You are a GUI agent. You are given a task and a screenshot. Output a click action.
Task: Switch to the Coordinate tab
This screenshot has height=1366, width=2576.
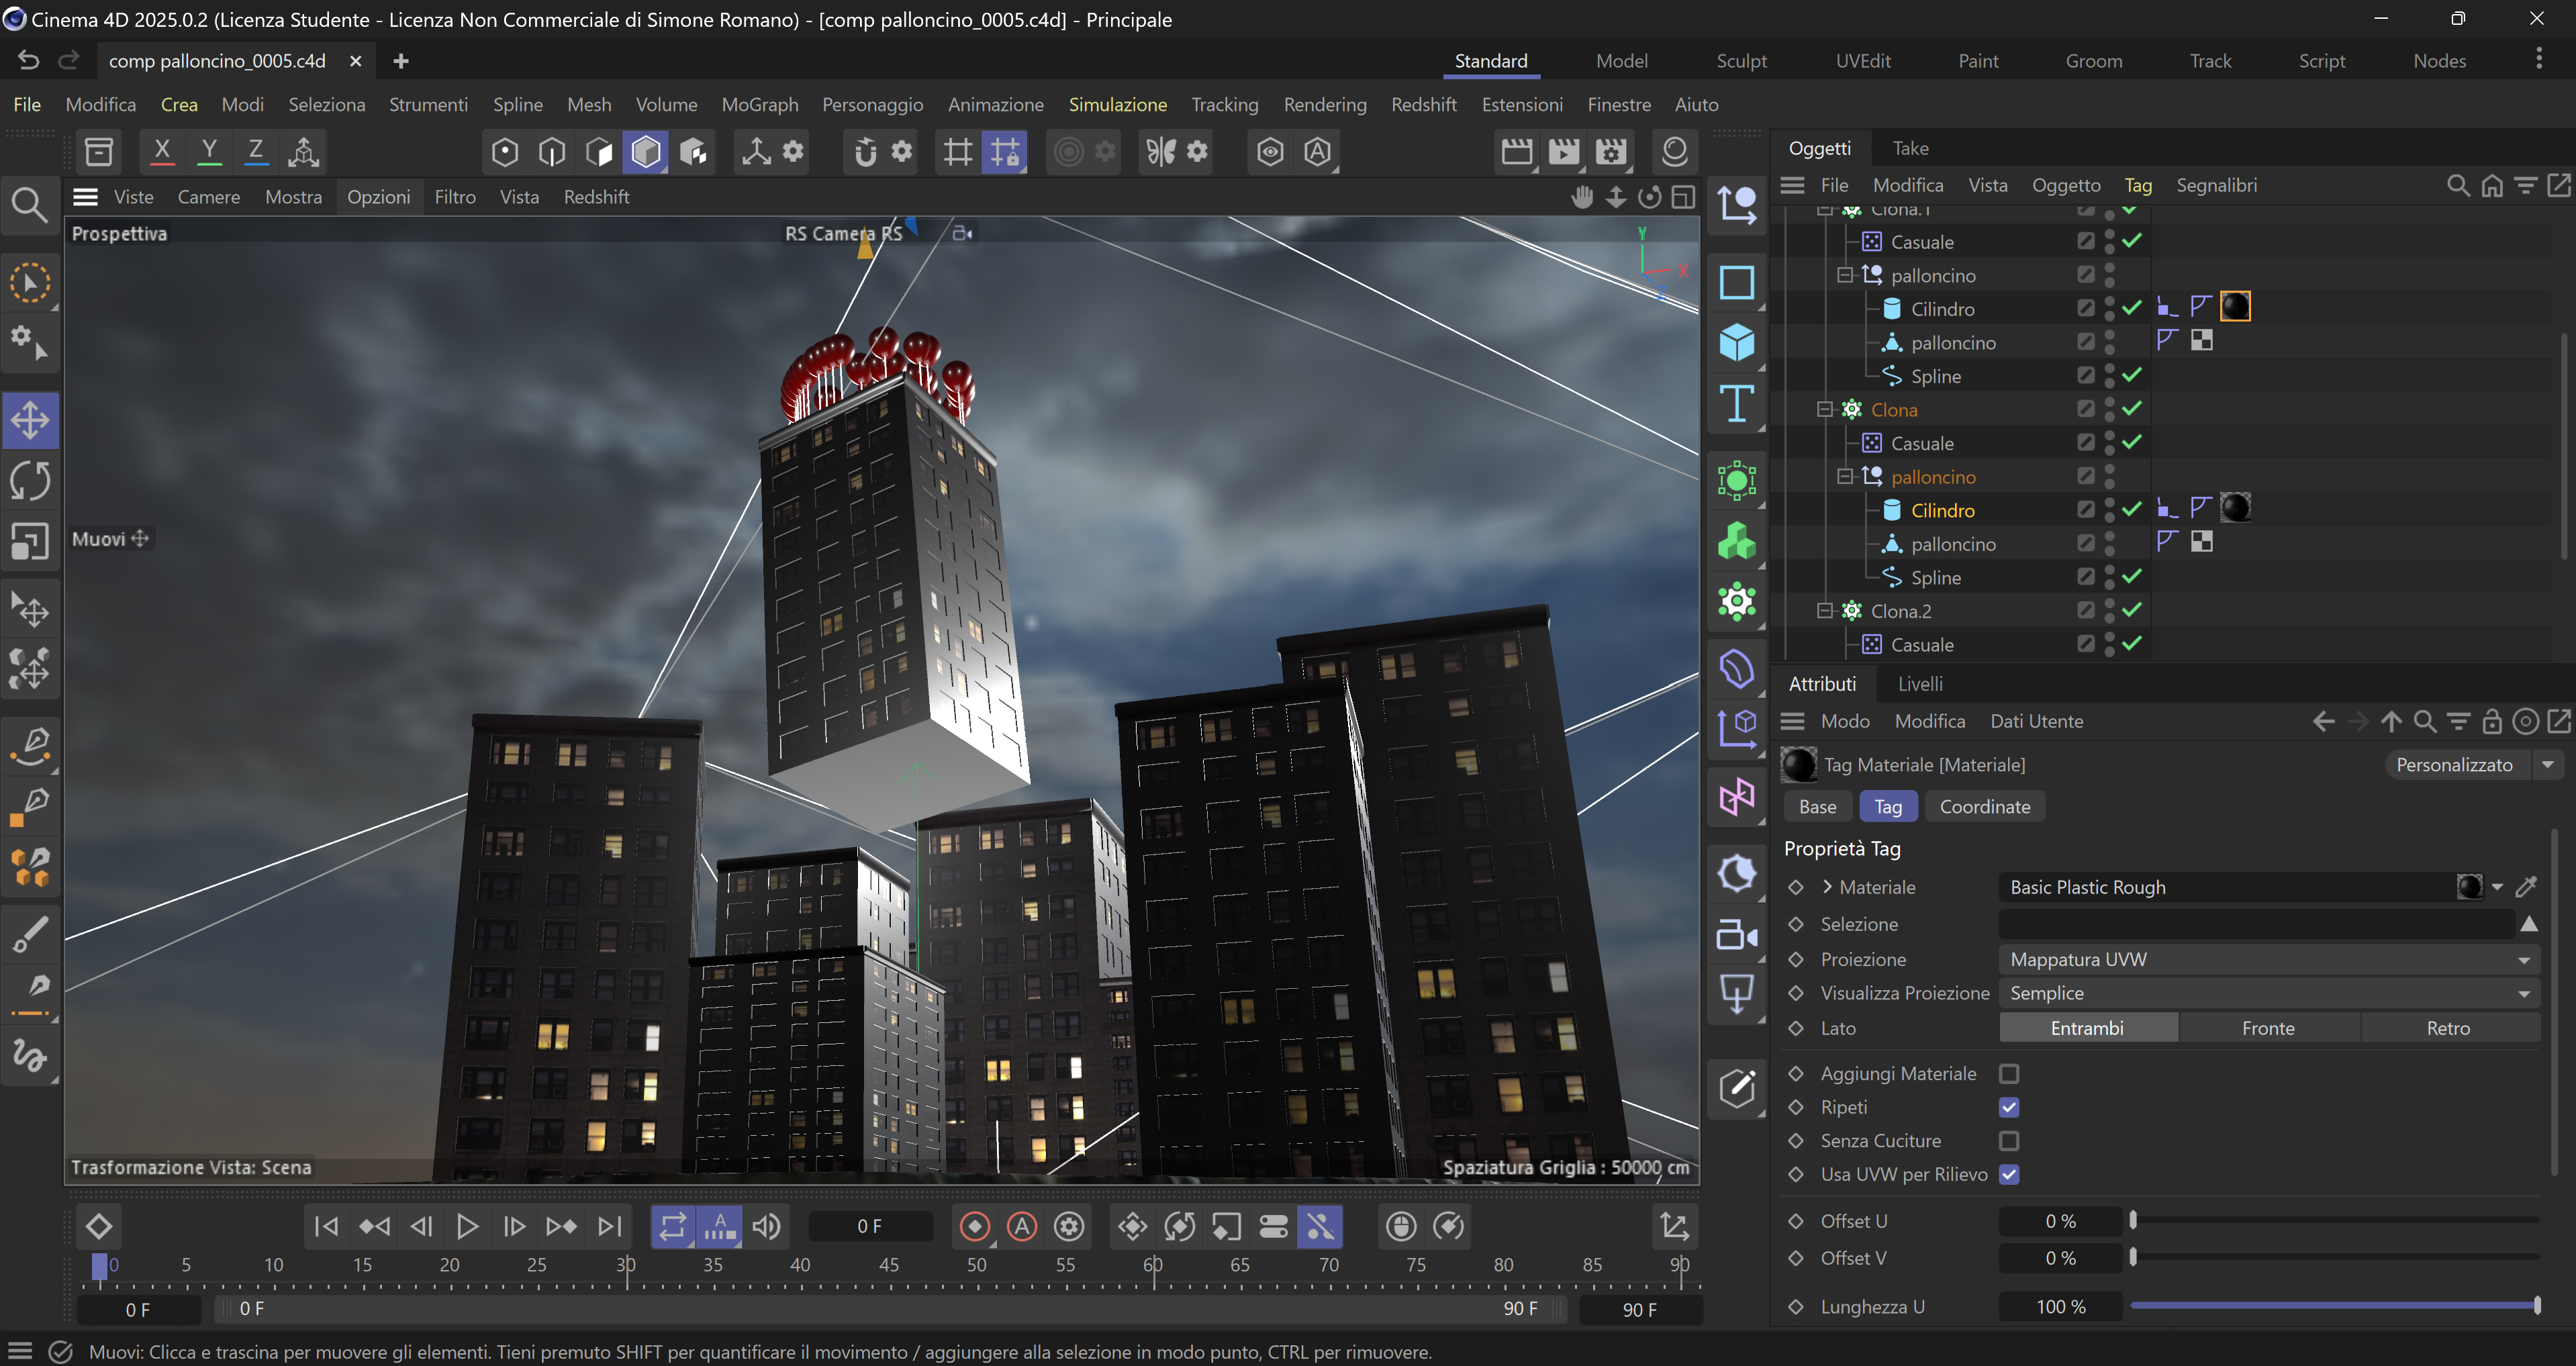pos(1984,807)
